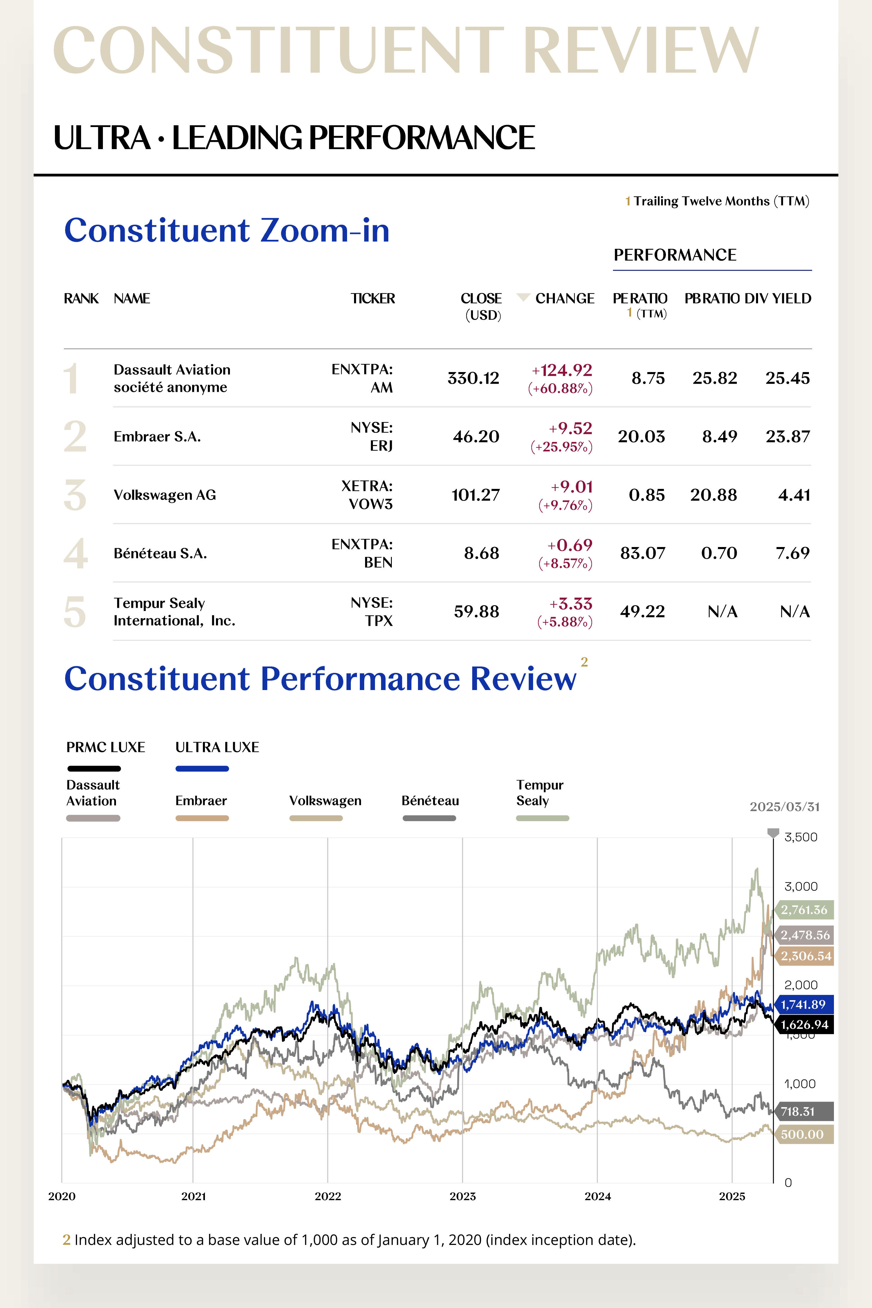Toggle the PRMC LUXE black legend line

click(x=94, y=769)
